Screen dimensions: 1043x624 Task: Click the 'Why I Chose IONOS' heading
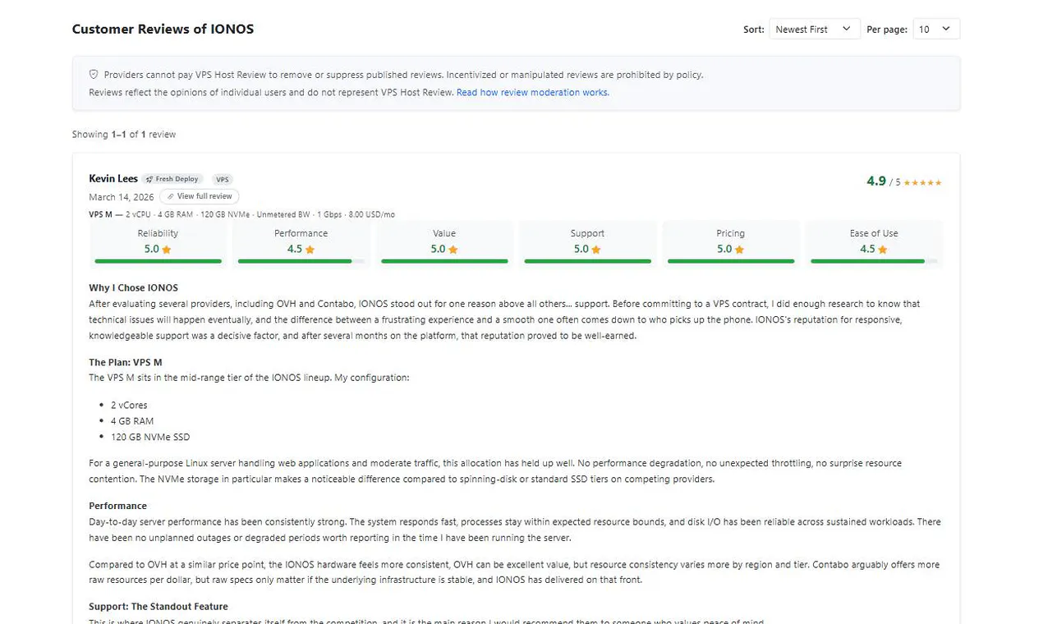133,288
